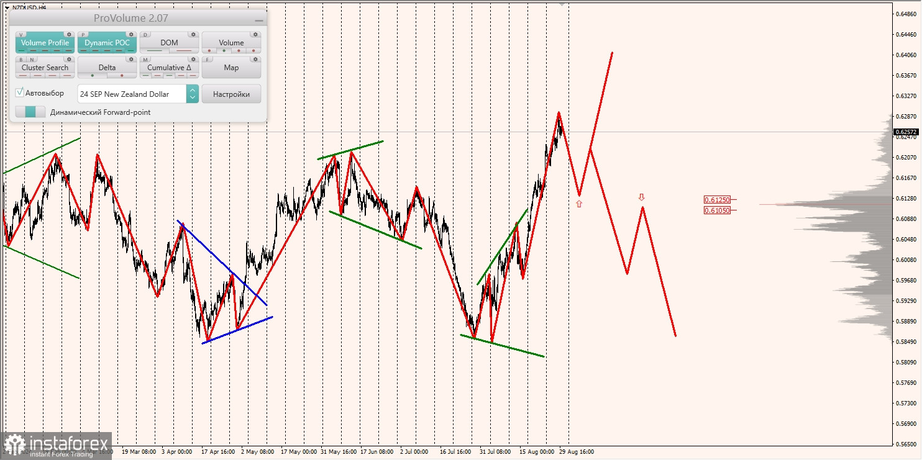Toggle the Cluster Search indicator
The width and height of the screenshot is (922, 460).
45,68
